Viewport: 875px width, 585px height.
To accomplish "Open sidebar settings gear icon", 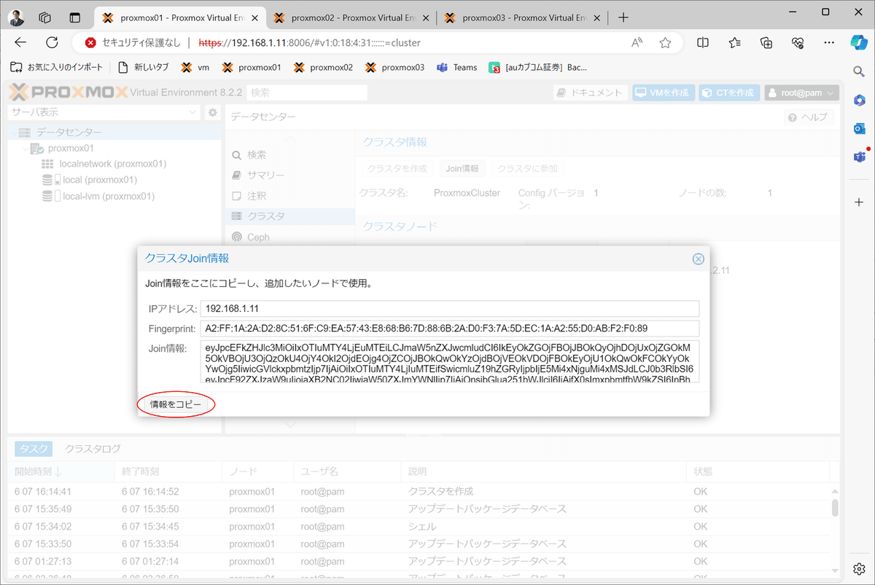I will coord(859,568).
